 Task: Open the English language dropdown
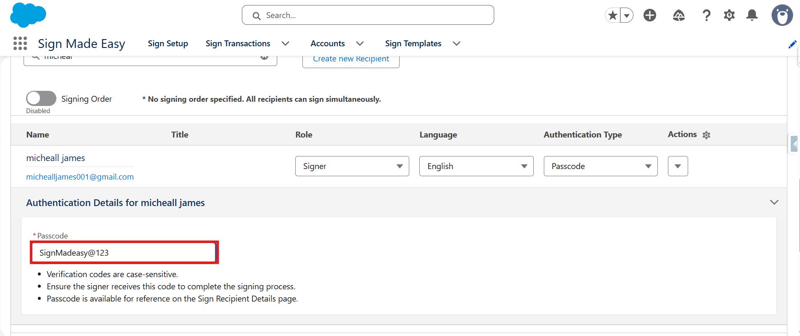tap(477, 166)
